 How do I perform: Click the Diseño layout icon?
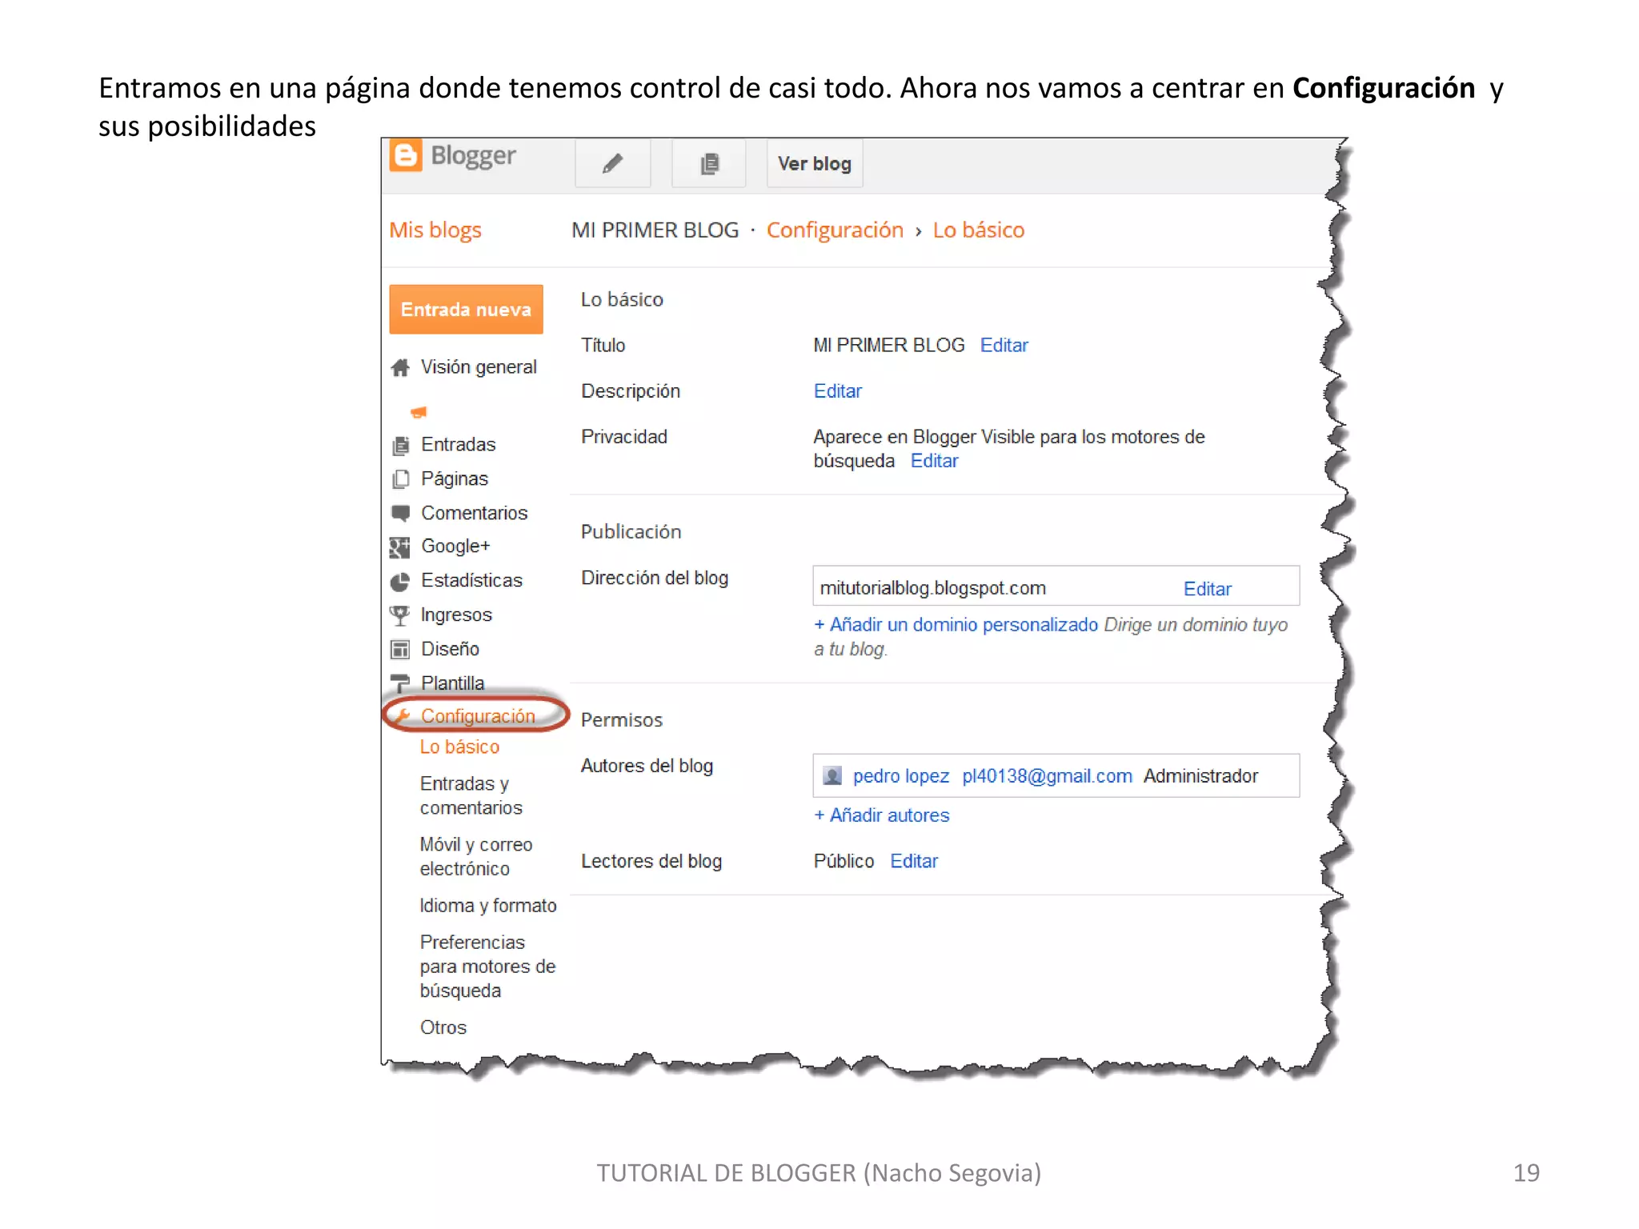[400, 650]
